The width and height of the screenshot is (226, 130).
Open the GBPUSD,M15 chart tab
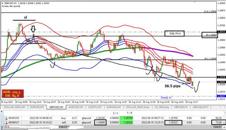tap(200, 107)
